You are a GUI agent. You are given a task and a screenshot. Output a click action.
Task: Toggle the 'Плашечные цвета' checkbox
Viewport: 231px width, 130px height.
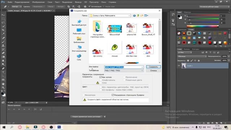124,80
